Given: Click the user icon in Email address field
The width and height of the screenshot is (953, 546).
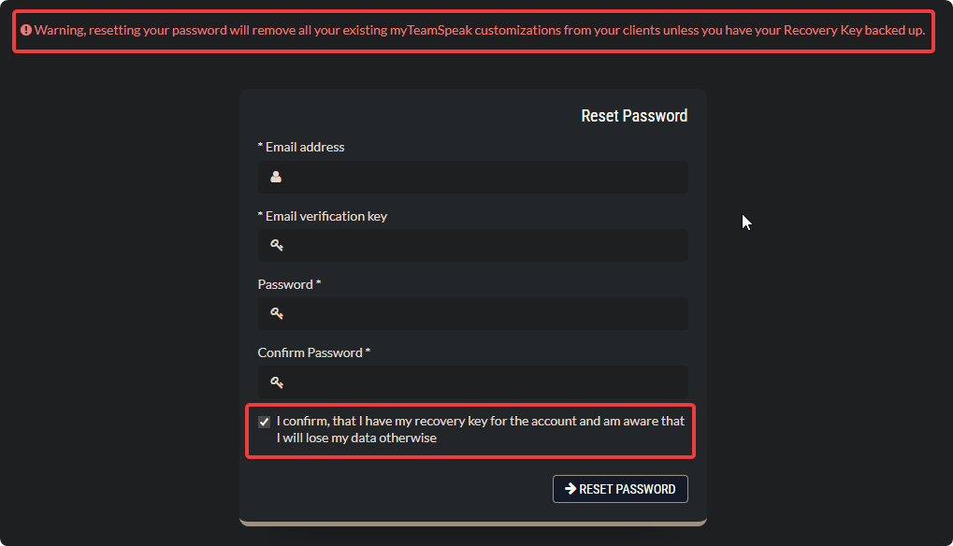Looking at the screenshot, I should 276,177.
